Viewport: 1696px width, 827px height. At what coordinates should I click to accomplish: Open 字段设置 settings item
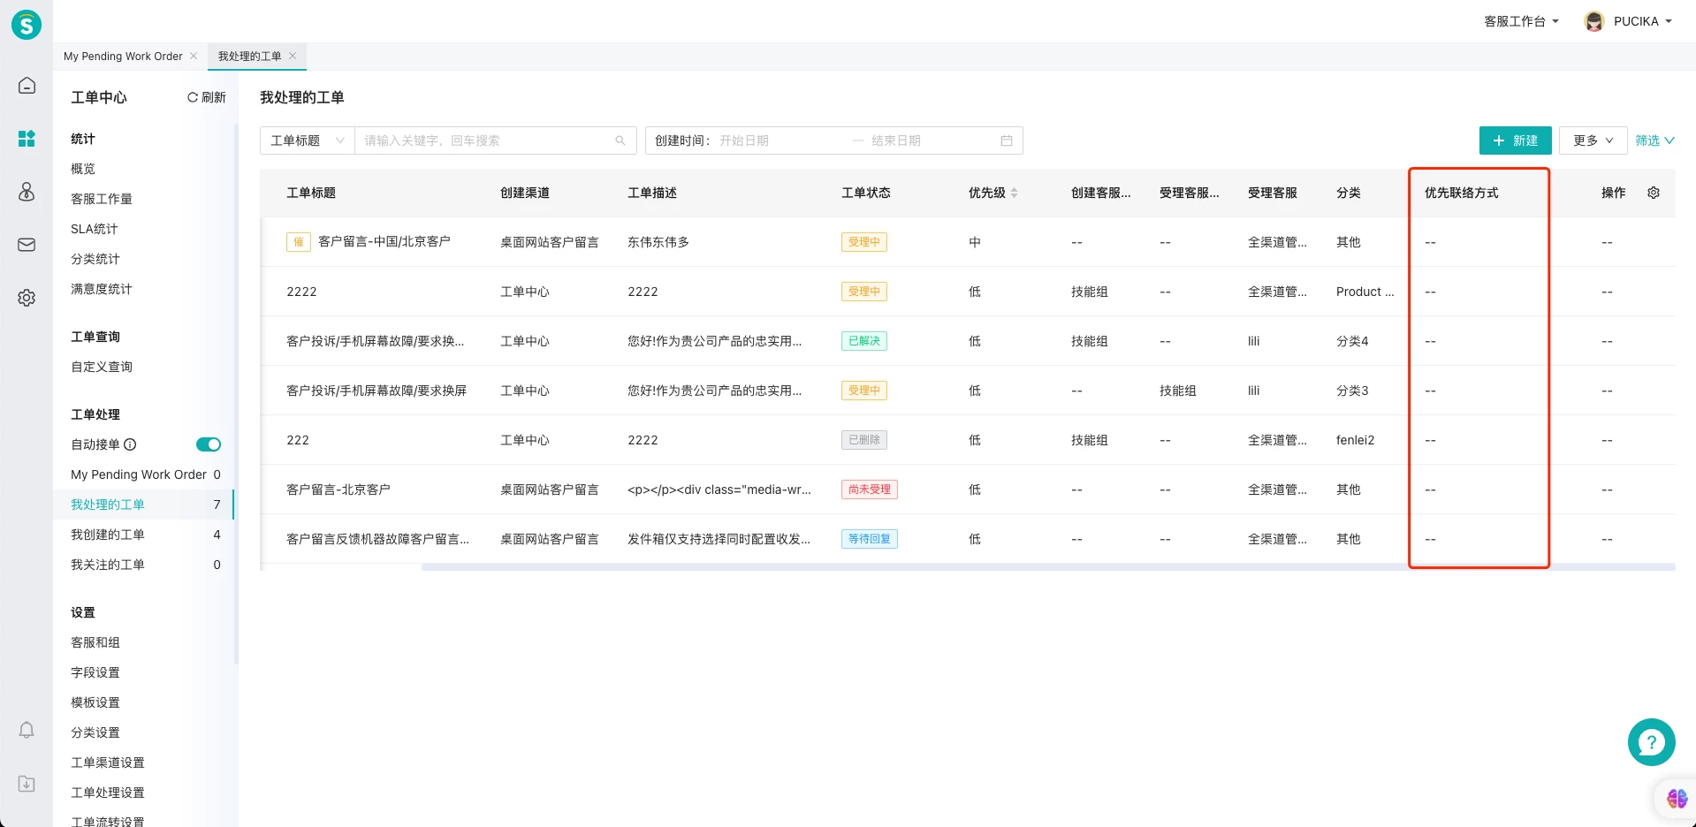[x=95, y=672]
